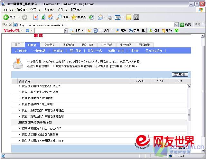
Task: Click the Mail envelope icon
Action: coord(100,17)
